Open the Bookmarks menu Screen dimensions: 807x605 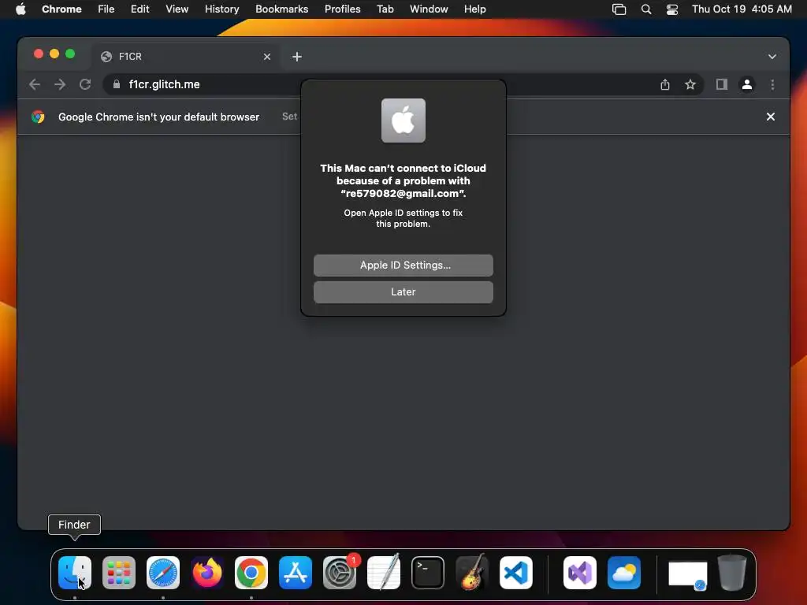(x=282, y=9)
